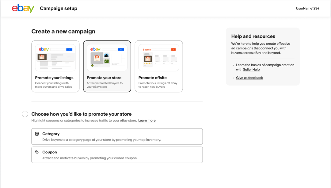This screenshot has width=331, height=188.
Task: Select the storefront icon beside Category
Action: (37, 134)
